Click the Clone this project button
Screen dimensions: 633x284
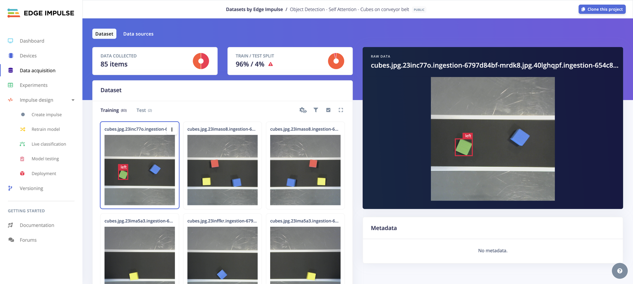[x=602, y=9]
